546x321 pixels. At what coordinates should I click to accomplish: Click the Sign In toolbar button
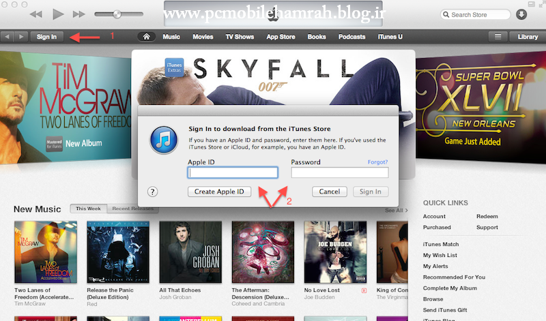pyautogui.click(x=46, y=37)
